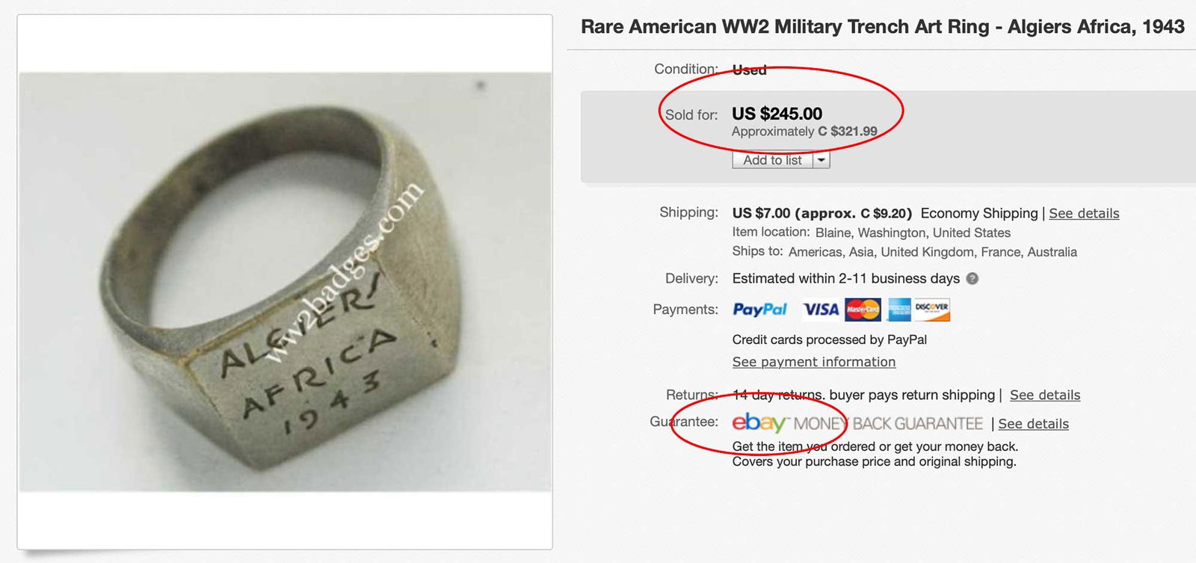Image resolution: width=1196 pixels, height=563 pixels.
Task: Open return policy See details link
Action: point(1045,395)
